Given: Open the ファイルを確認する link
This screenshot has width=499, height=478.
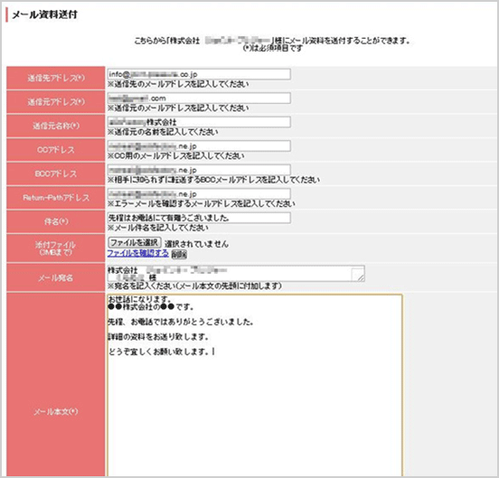Looking at the screenshot, I should [137, 253].
